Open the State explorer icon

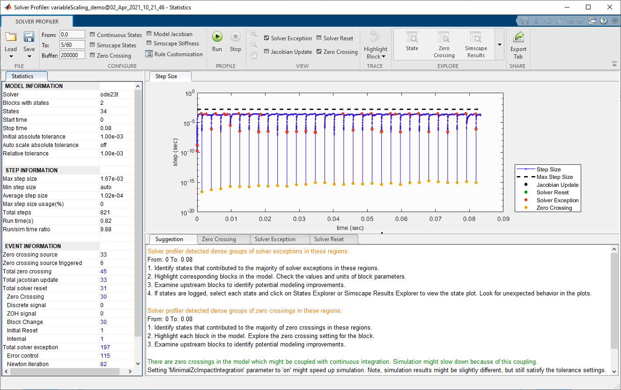pos(412,37)
